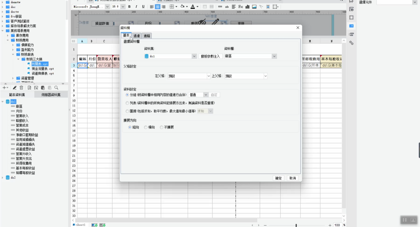Click the zoom slider handle at bottom
Screen dimensions: 420x227
(296, 225)
